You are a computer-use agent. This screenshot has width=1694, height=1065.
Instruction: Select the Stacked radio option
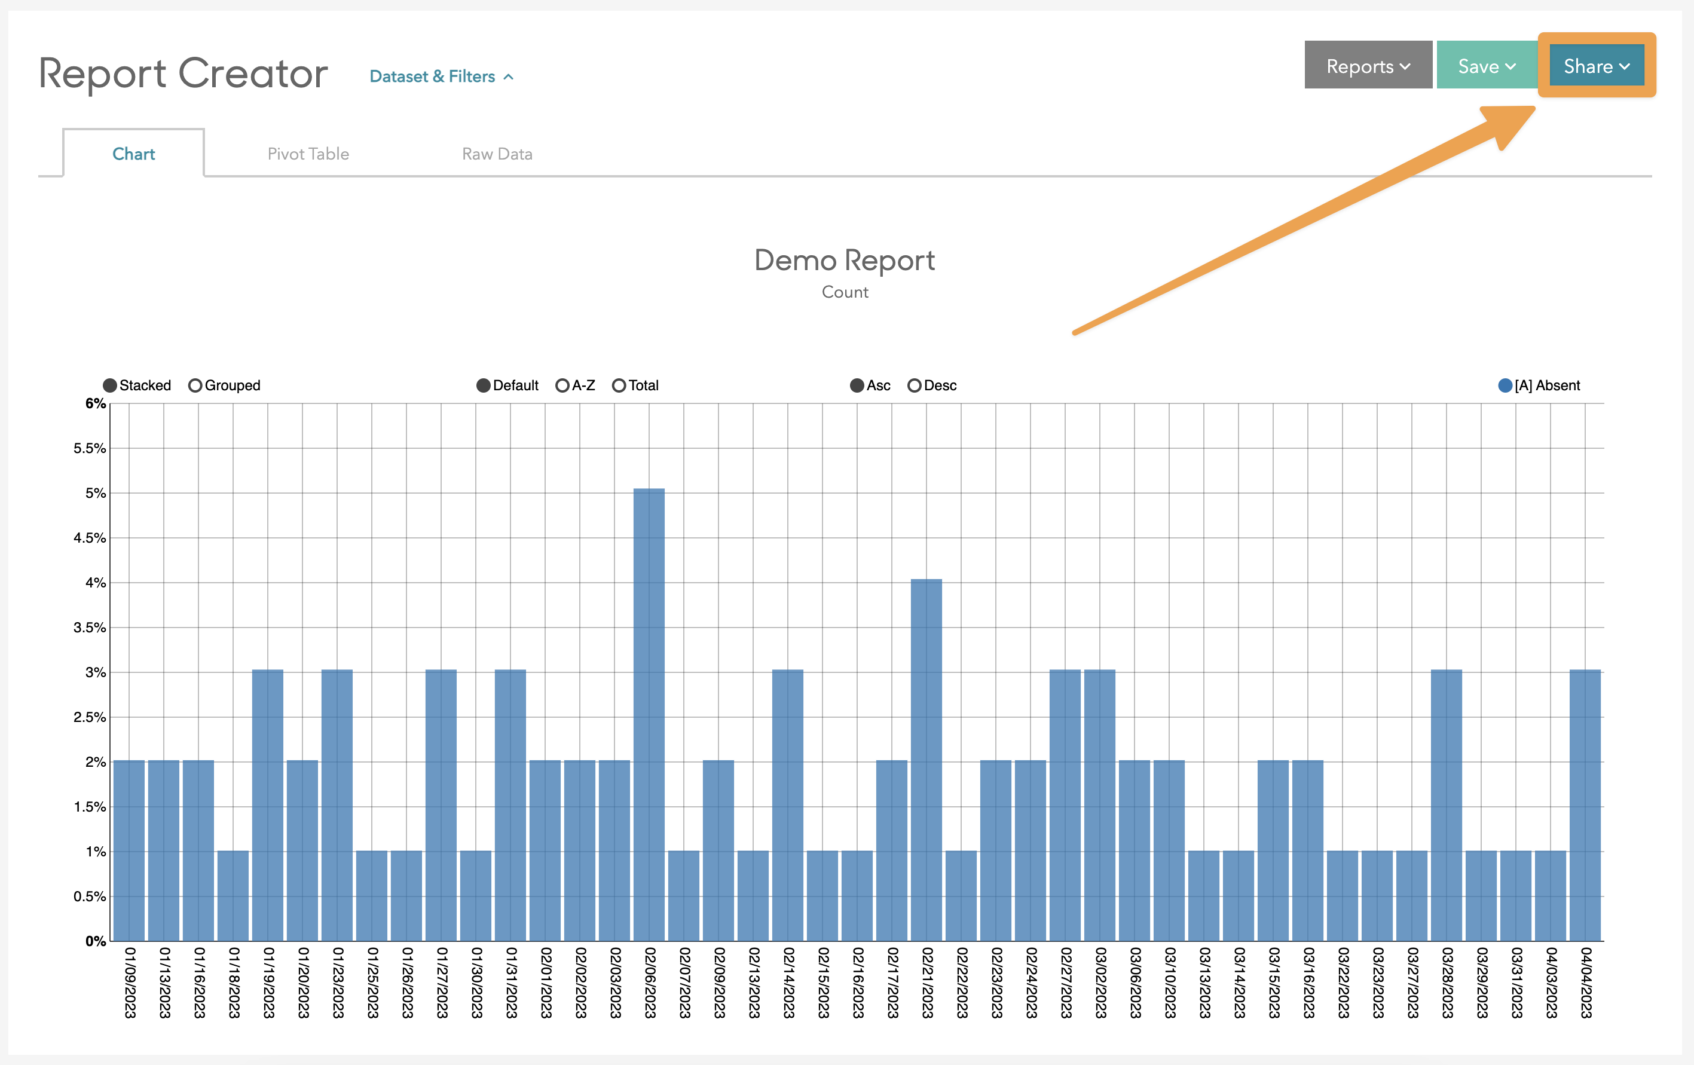click(111, 385)
